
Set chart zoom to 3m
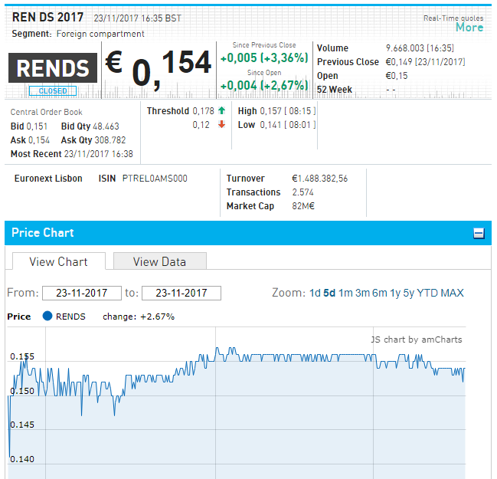click(362, 293)
